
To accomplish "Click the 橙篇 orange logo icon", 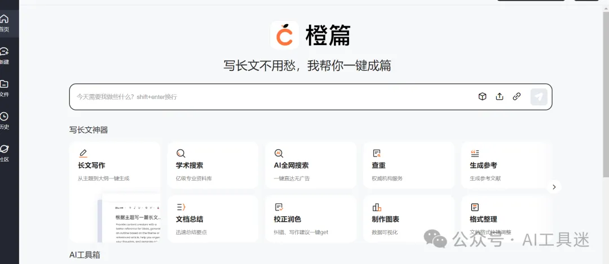I will 285,35.
